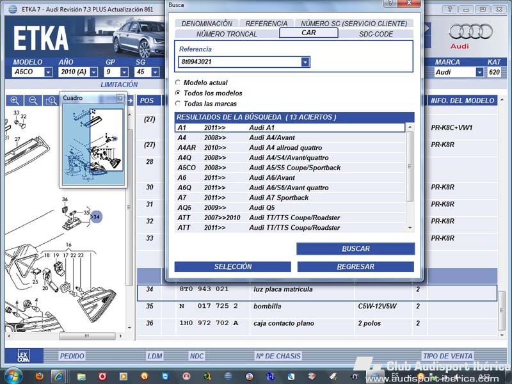Screen dimensions: 512x384
Task: Click the ETKA globe icon in the taskbar
Action: (x=228, y=376)
